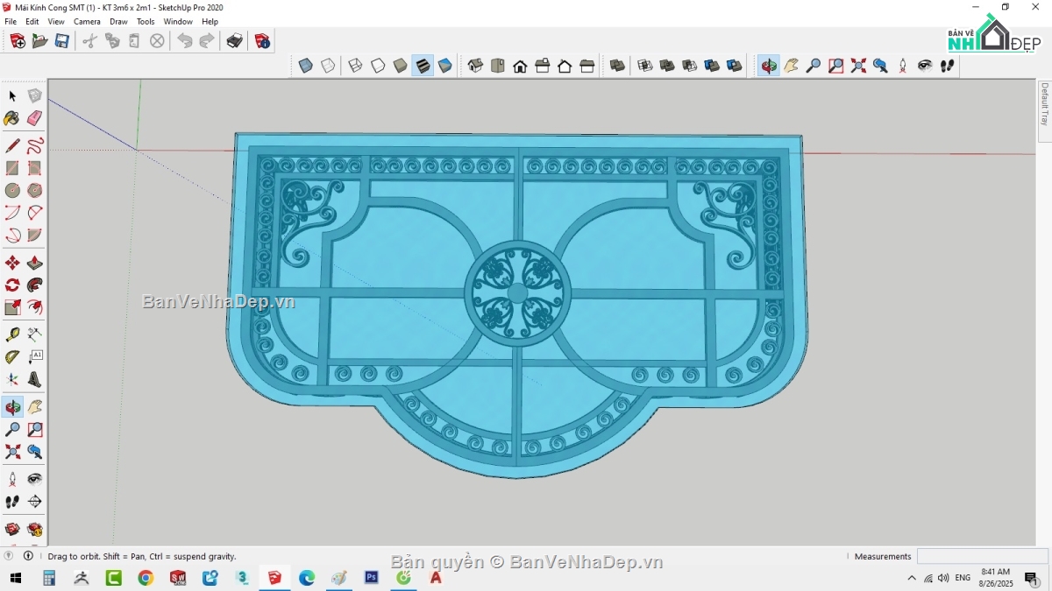1052x591 pixels.
Task: Switch to Front view using house icon
Action: (520, 66)
